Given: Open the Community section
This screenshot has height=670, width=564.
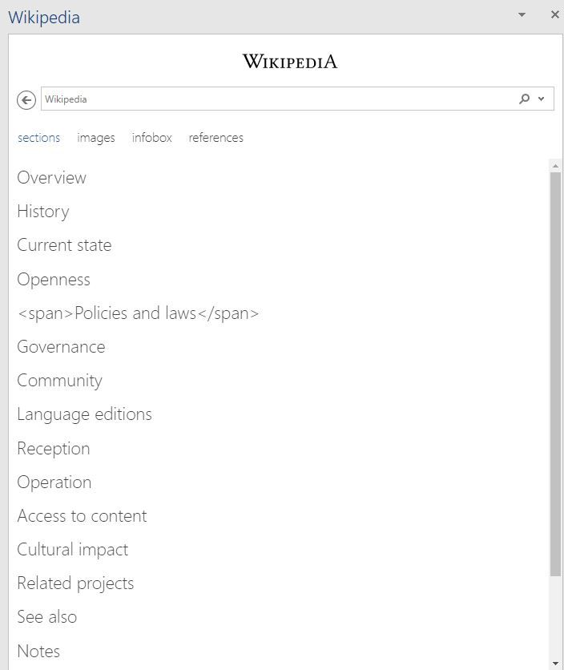Looking at the screenshot, I should pyautogui.click(x=60, y=381).
